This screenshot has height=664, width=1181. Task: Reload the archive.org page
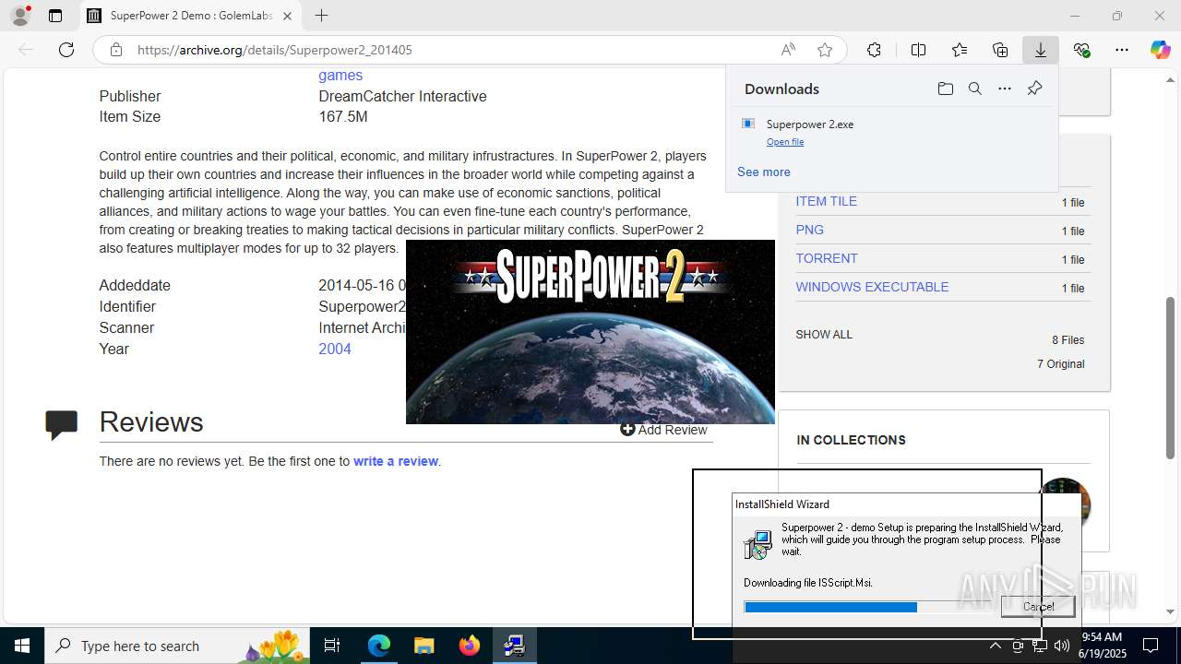click(66, 50)
